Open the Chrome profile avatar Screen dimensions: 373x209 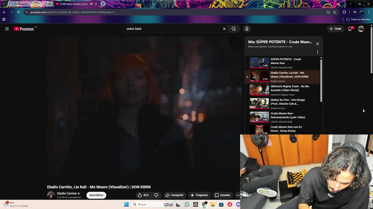pyautogui.click(x=362, y=12)
